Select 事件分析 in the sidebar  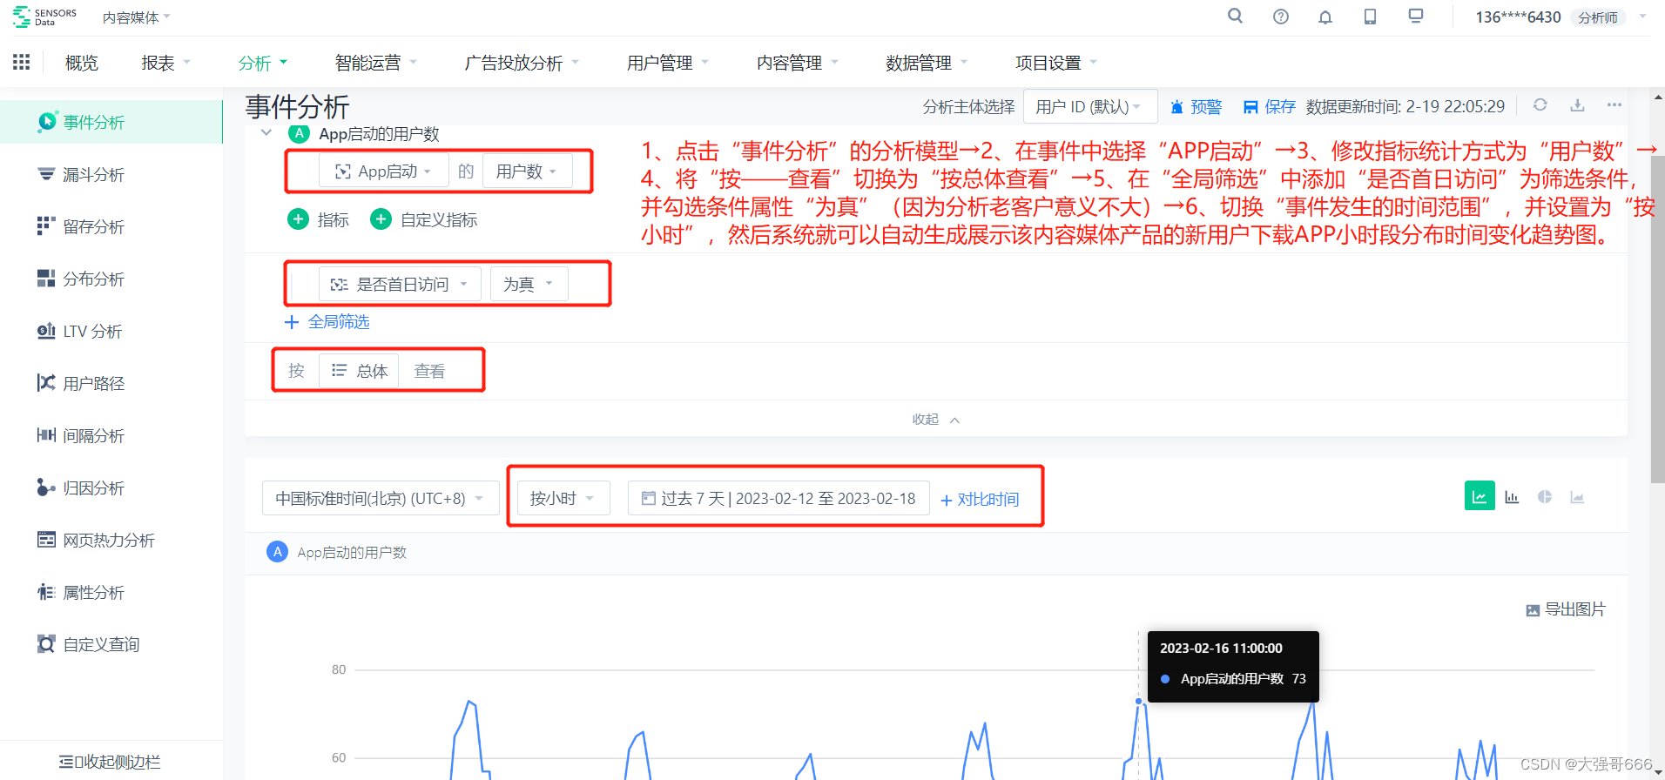coord(111,122)
